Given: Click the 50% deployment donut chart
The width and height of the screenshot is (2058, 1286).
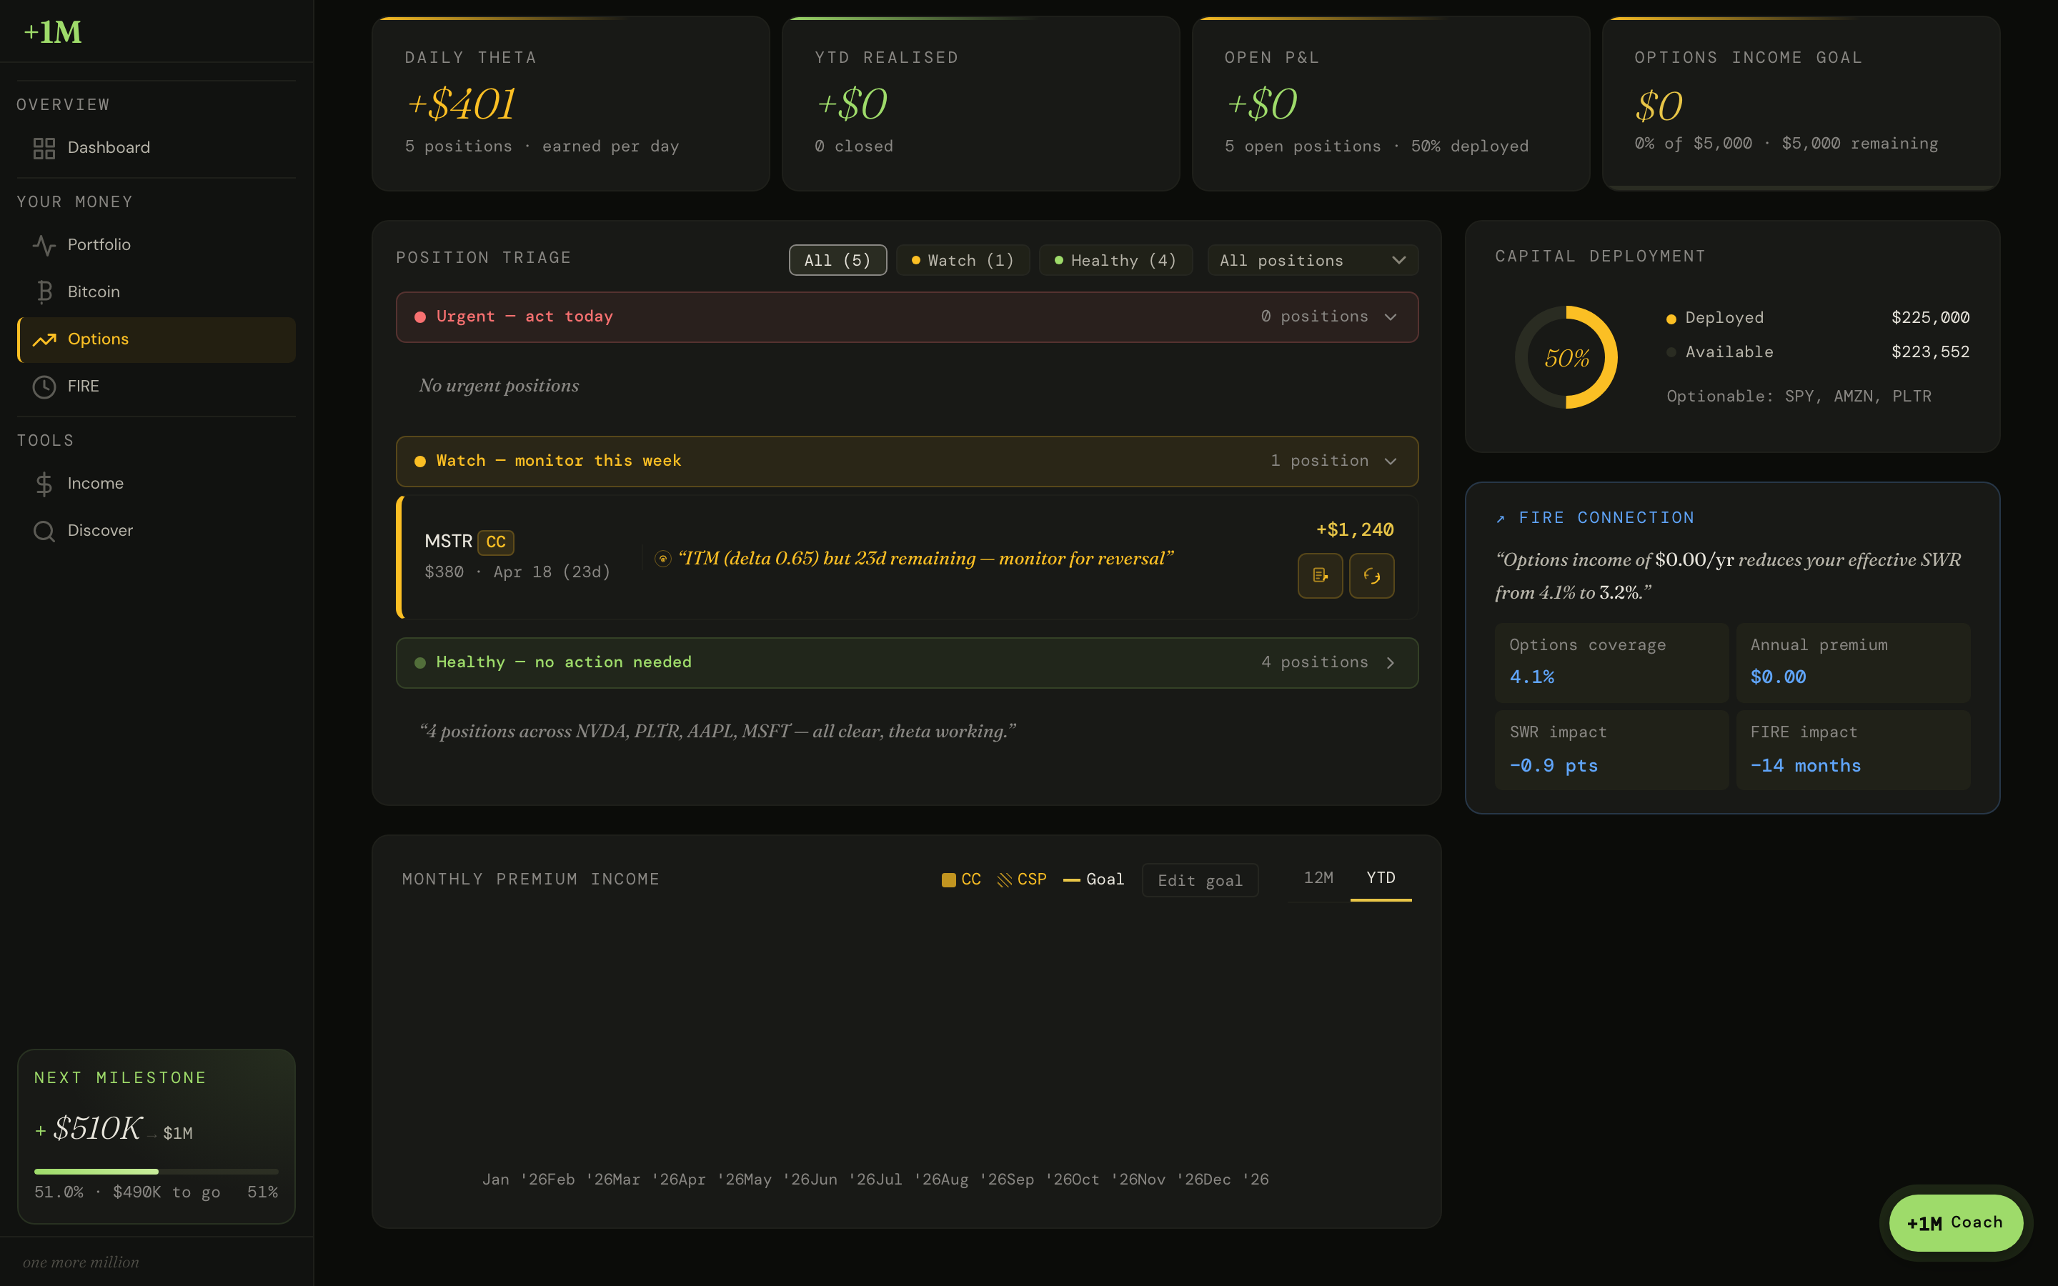Looking at the screenshot, I should [x=1566, y=357].
